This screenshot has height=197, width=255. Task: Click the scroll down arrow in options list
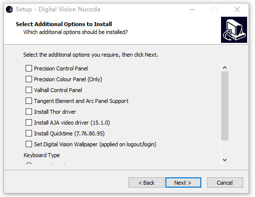click(224, 160)
